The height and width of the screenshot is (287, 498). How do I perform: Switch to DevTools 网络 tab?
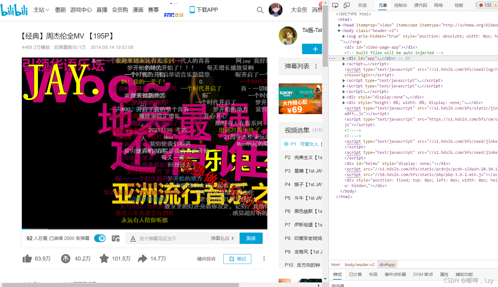click(438, 5)
